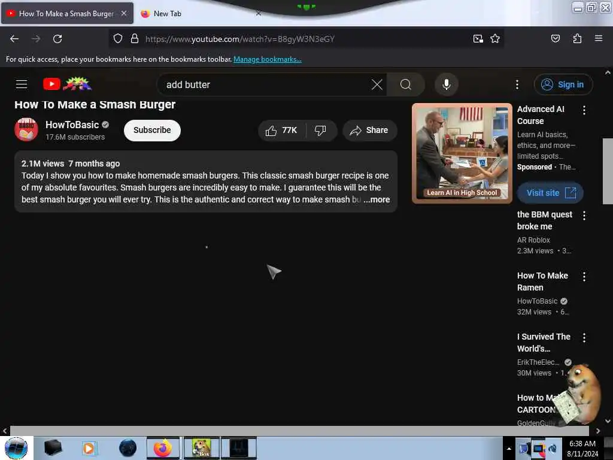
Task: Open the Box hamster taskbar app
Action: click(x=201, y=448)
